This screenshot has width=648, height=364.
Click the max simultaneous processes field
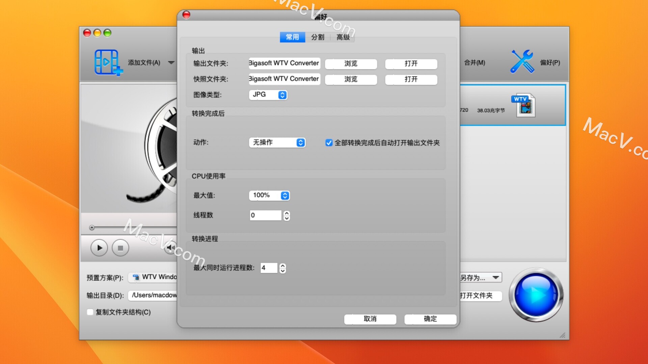[269, 268]
